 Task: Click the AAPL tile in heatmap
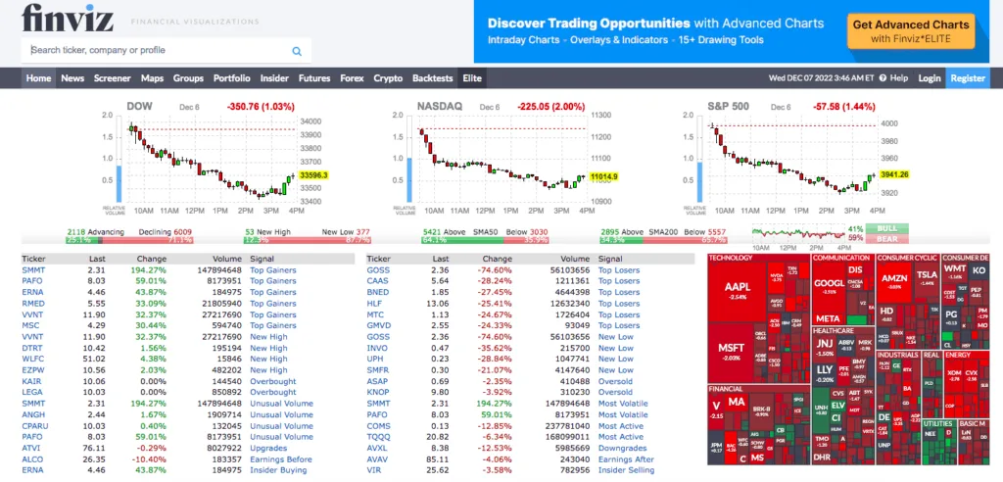pyautogui.click(x=737, y=289)
